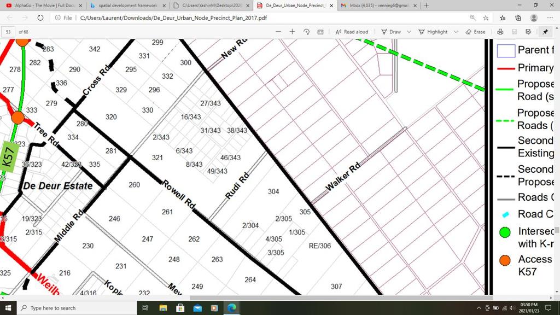The height and width of the screenshot is (315, 560).
Task: Click the page number input field
Action: [x=9, y=32]
